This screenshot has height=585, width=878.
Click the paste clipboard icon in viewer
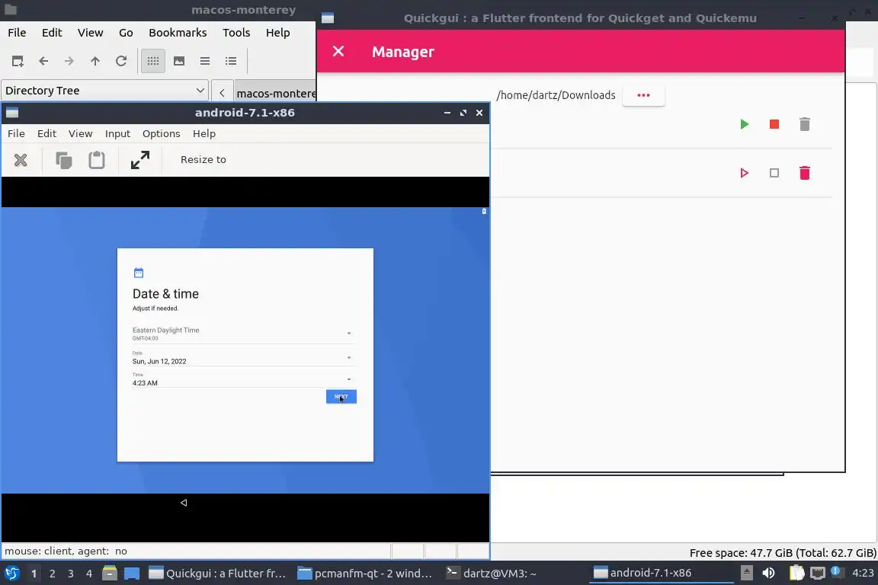(97, 160)
